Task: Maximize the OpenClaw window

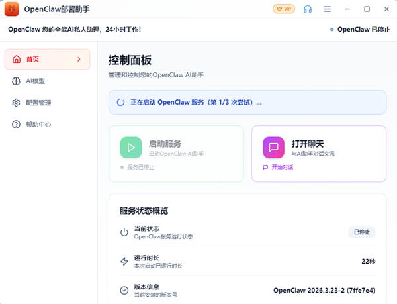Action: (x=367, y=9)
